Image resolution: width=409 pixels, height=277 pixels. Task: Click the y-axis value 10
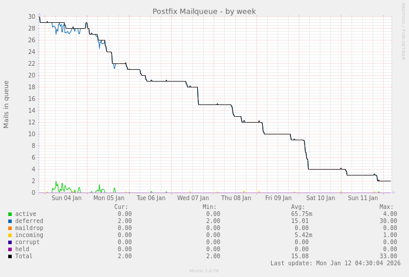pyautogui.click(x=32, y=134)
